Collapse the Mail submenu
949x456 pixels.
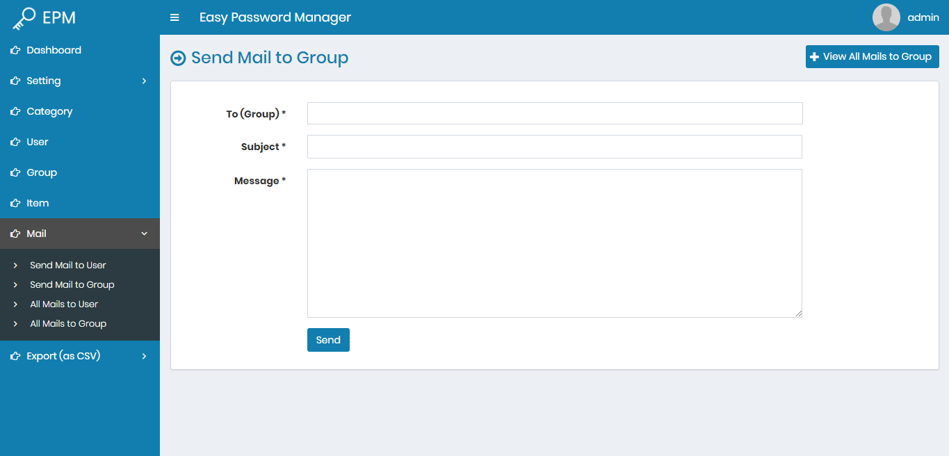[144, 234]
